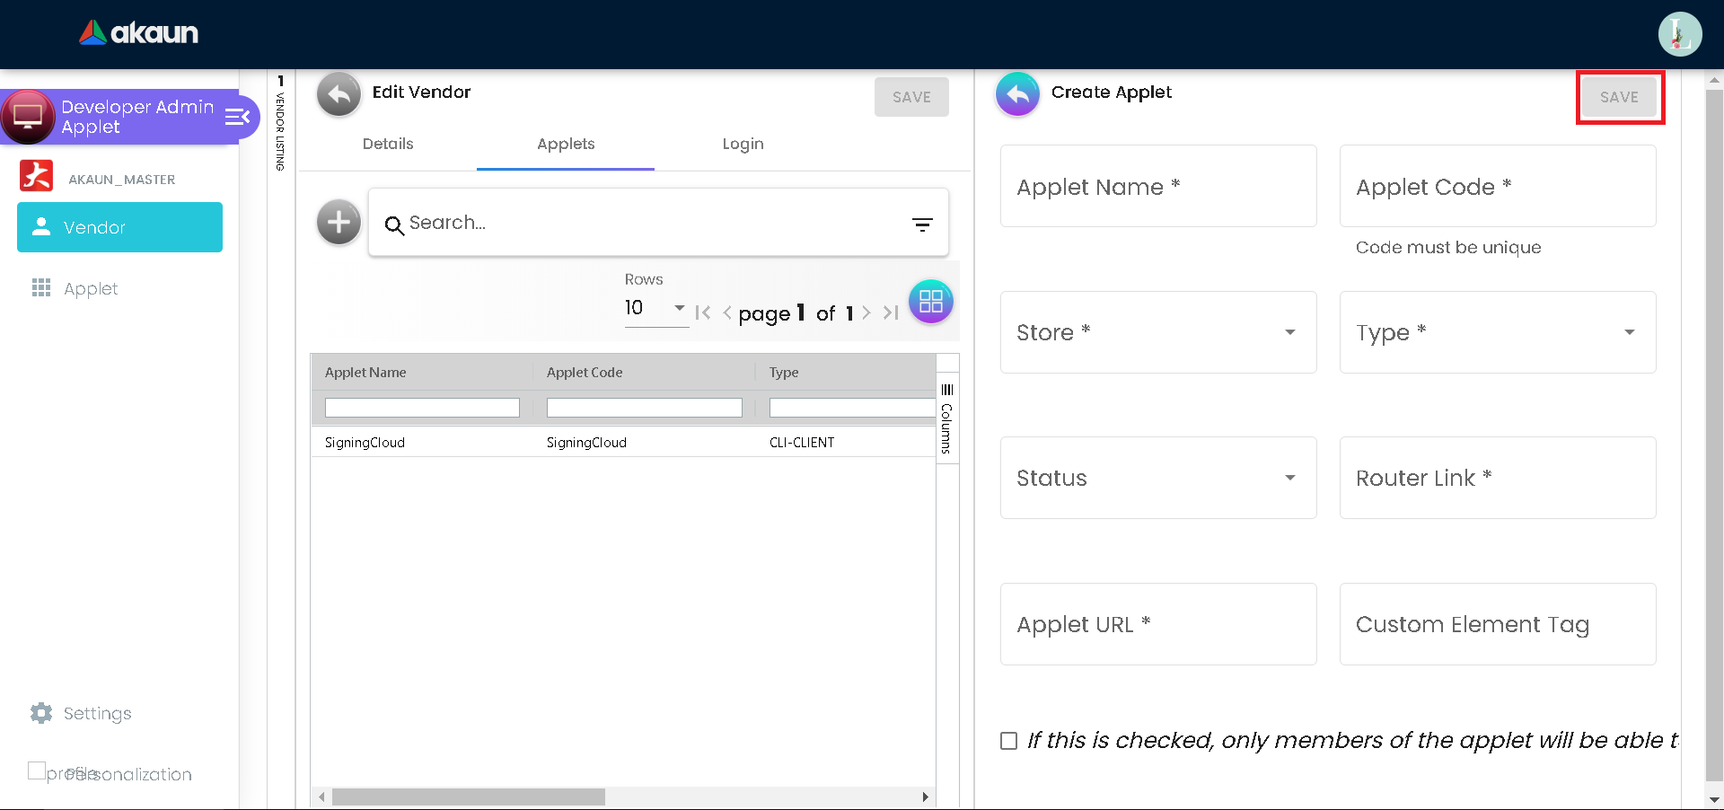Switch to the Details tab
The height and width of the screenshot is (810, 1724).
pyautogui.click(x=388, y=144)
